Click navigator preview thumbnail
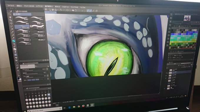This screenshot has height=112, width=200. [187, 18]
